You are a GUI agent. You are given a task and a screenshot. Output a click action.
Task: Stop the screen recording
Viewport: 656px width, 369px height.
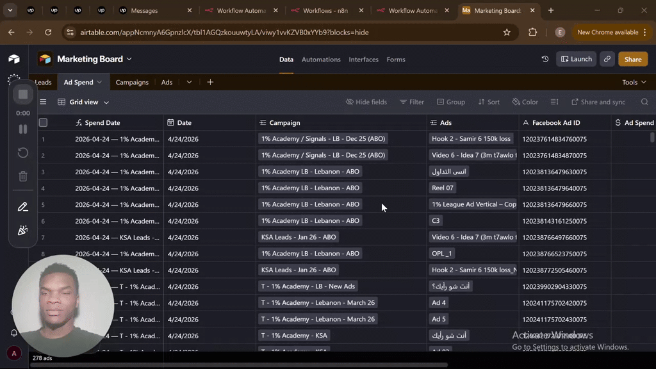pos(23,95)
